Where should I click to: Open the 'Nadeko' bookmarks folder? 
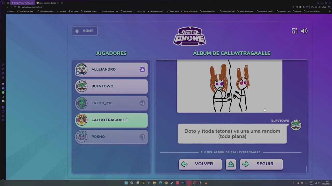coord(61,11)
